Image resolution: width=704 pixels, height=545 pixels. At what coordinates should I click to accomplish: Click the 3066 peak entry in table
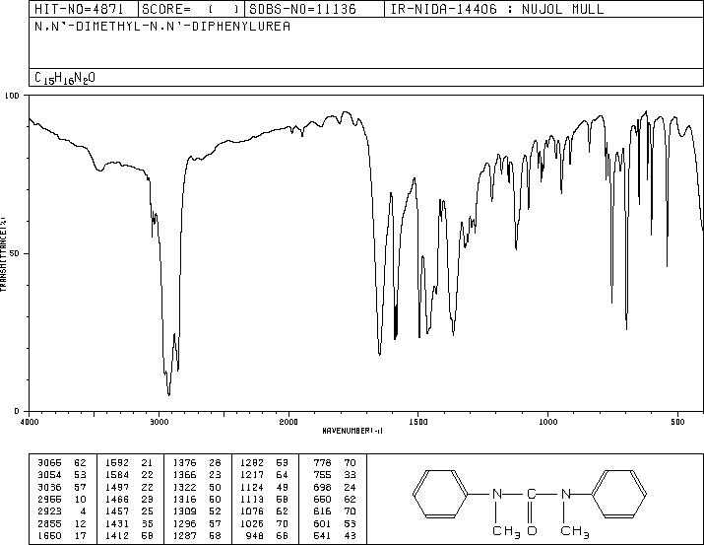tap(62, 462)
